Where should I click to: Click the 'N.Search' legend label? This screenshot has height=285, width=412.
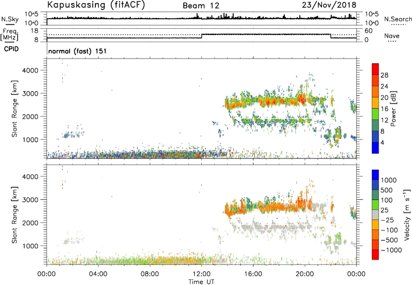click(x=398, y=19)
